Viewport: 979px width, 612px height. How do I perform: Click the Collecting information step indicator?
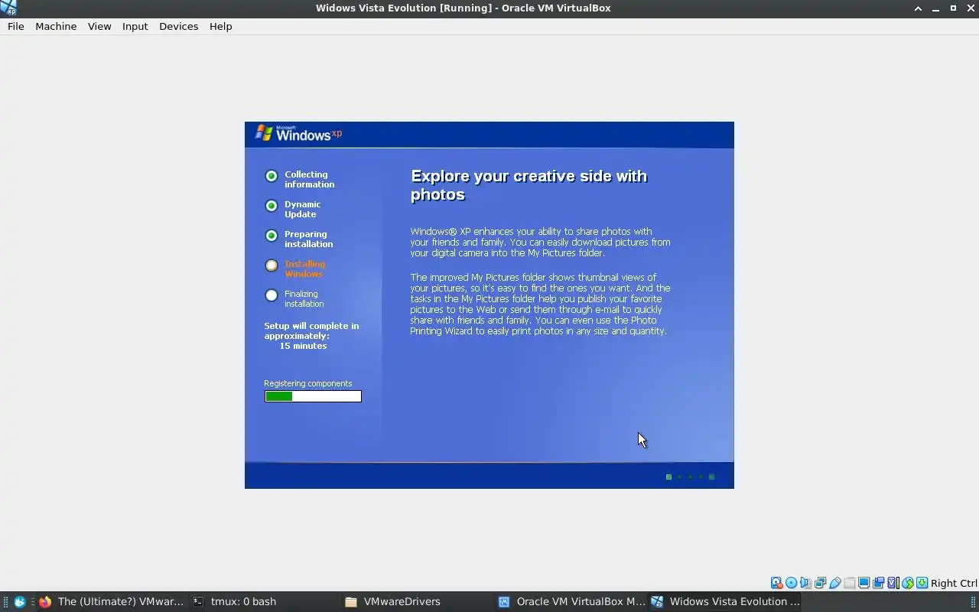point(272,176)
